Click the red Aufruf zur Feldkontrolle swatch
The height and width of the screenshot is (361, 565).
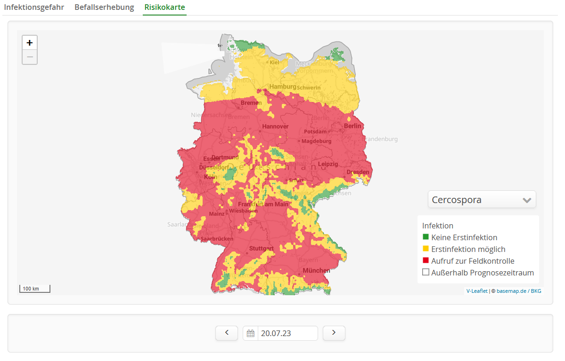pyautogui.click(x=426, y=261)
